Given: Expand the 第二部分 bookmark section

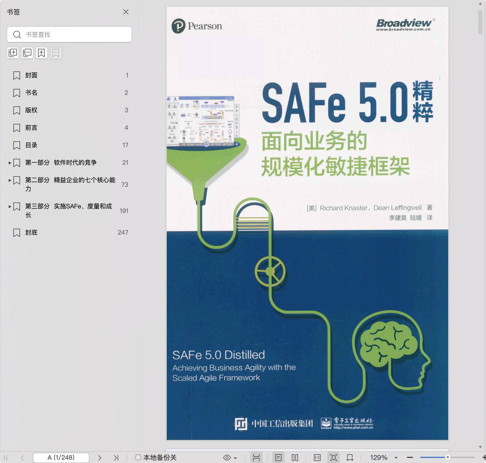Looking at the screenshot, I should tap(10, 180).
